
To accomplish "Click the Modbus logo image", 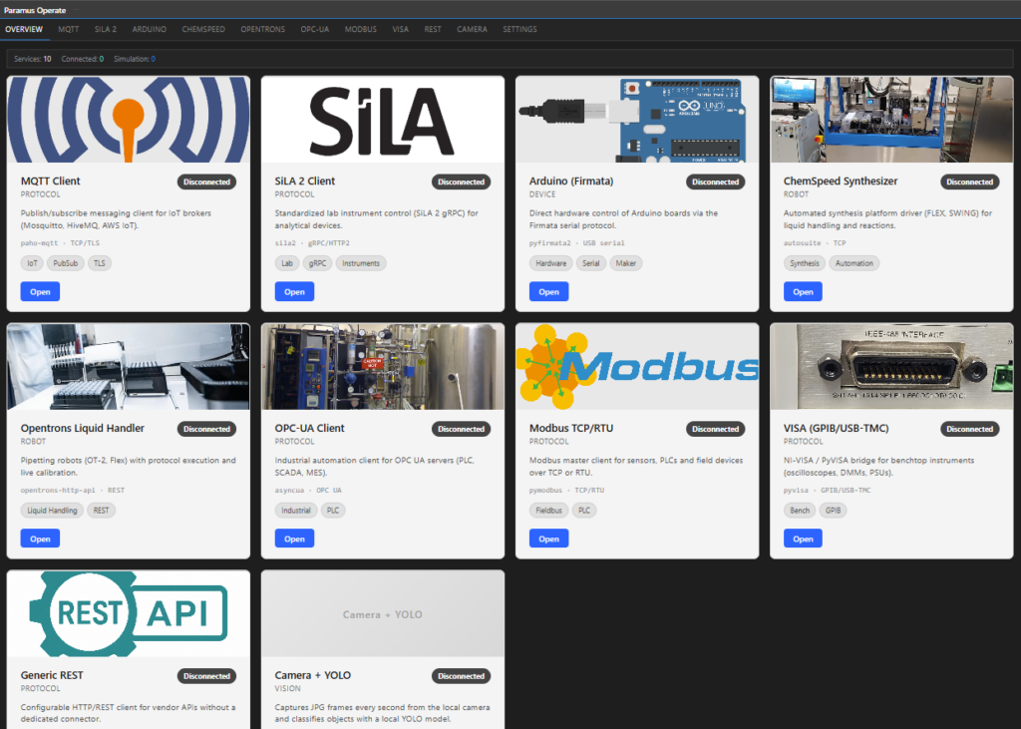I will 637,366.
